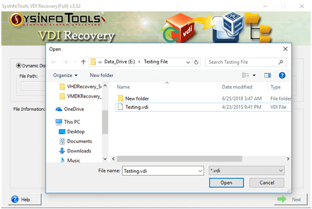Click Testing File path segment
Screen dimensions: 312x209
pos(156,62)
